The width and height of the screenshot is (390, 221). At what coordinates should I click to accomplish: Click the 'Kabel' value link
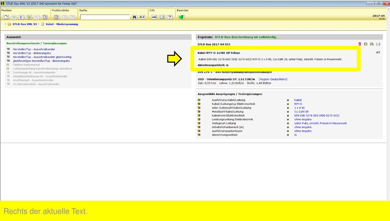click(298, 100)
